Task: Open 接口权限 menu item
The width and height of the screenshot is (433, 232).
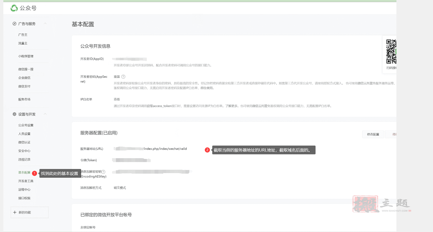Action: [24, 198]
